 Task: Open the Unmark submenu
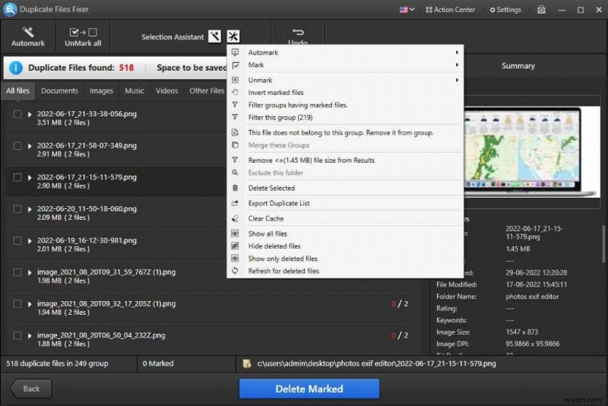[x=345, y=80]
